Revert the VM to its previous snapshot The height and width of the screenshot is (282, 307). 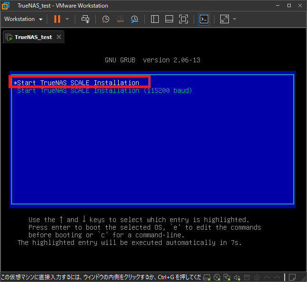[120, 19]
